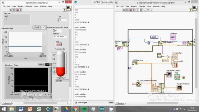Open Project menu in Block Diagram window
Viewport: 199px width, 112px height.
pos(134,6)
